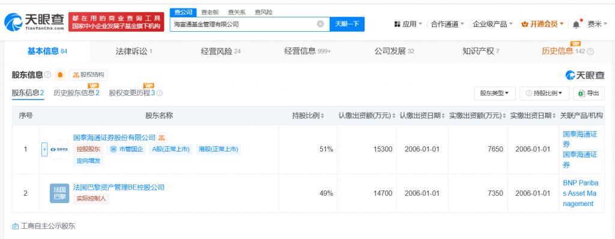
Task: Open the 股东类型 dropdown filter
Action: coord(495,93)
